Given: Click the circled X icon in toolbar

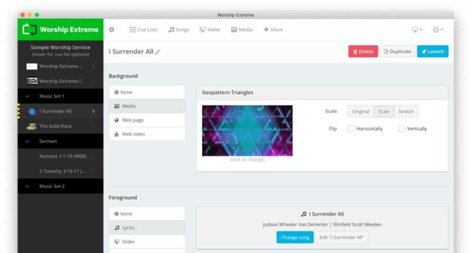Looking at the screenshot, I should tap(112, 30).
